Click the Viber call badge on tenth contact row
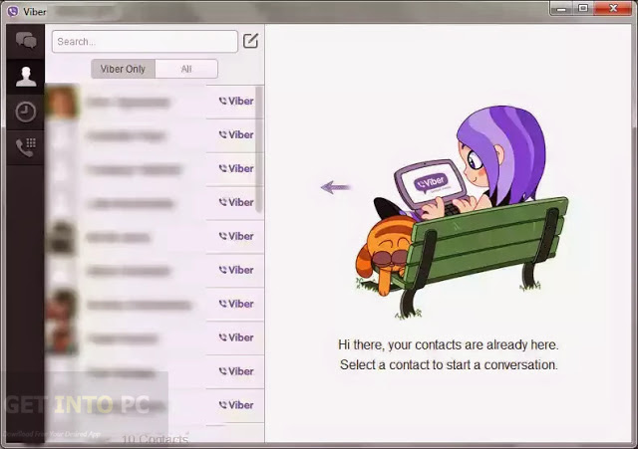638x449 pixels. click(x=236, y=405)
